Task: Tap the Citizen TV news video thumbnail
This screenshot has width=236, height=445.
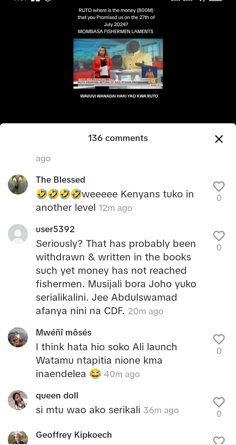Action: [118, 64]
